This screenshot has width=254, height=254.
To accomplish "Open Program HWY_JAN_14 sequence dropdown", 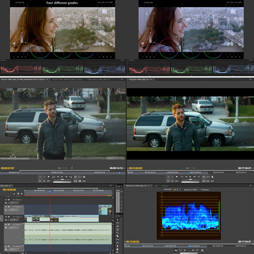I will (x=151, y=79).
